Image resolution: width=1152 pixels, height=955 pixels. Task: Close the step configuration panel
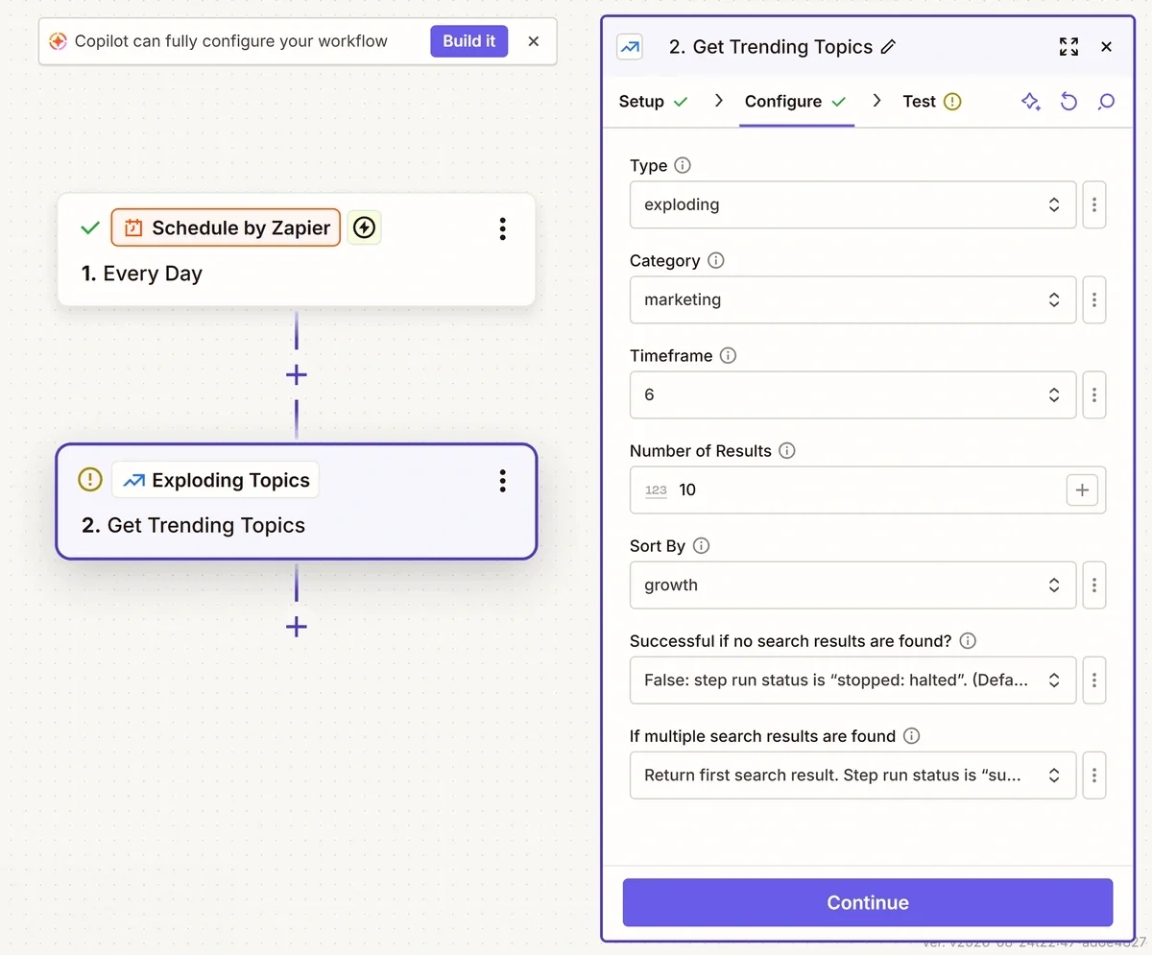pyautogui.click(x=1106, y=46)
